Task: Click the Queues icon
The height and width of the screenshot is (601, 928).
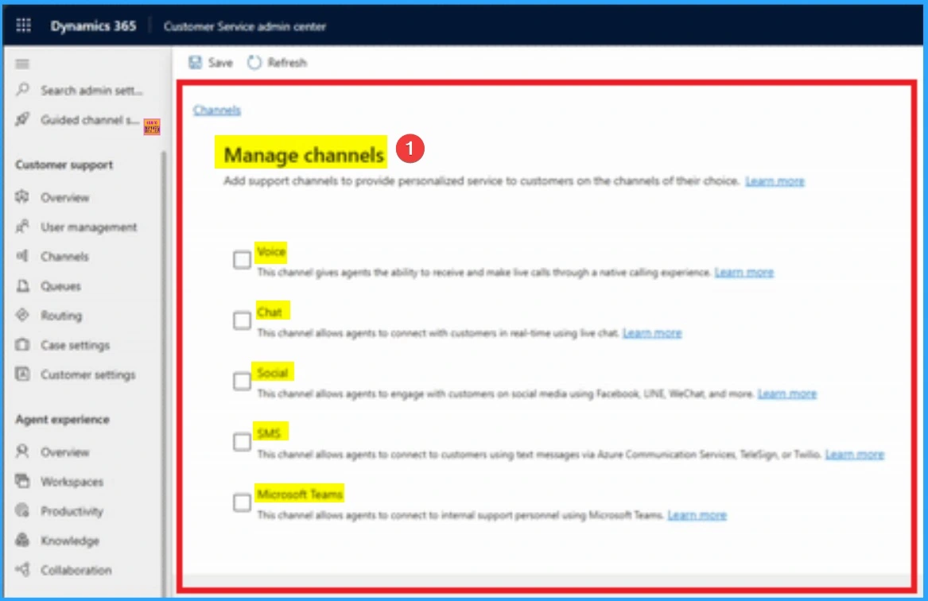Action: pos(22,285)
